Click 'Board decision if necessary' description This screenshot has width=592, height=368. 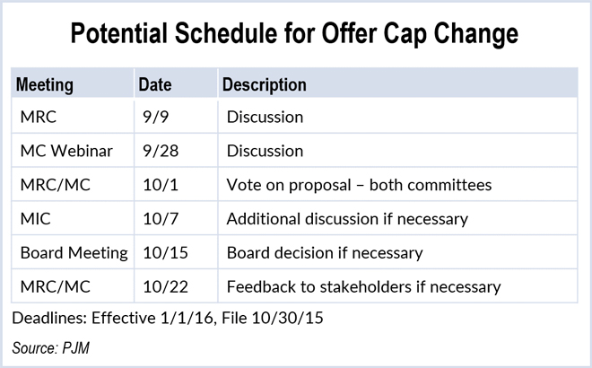(x=324, y=253)
